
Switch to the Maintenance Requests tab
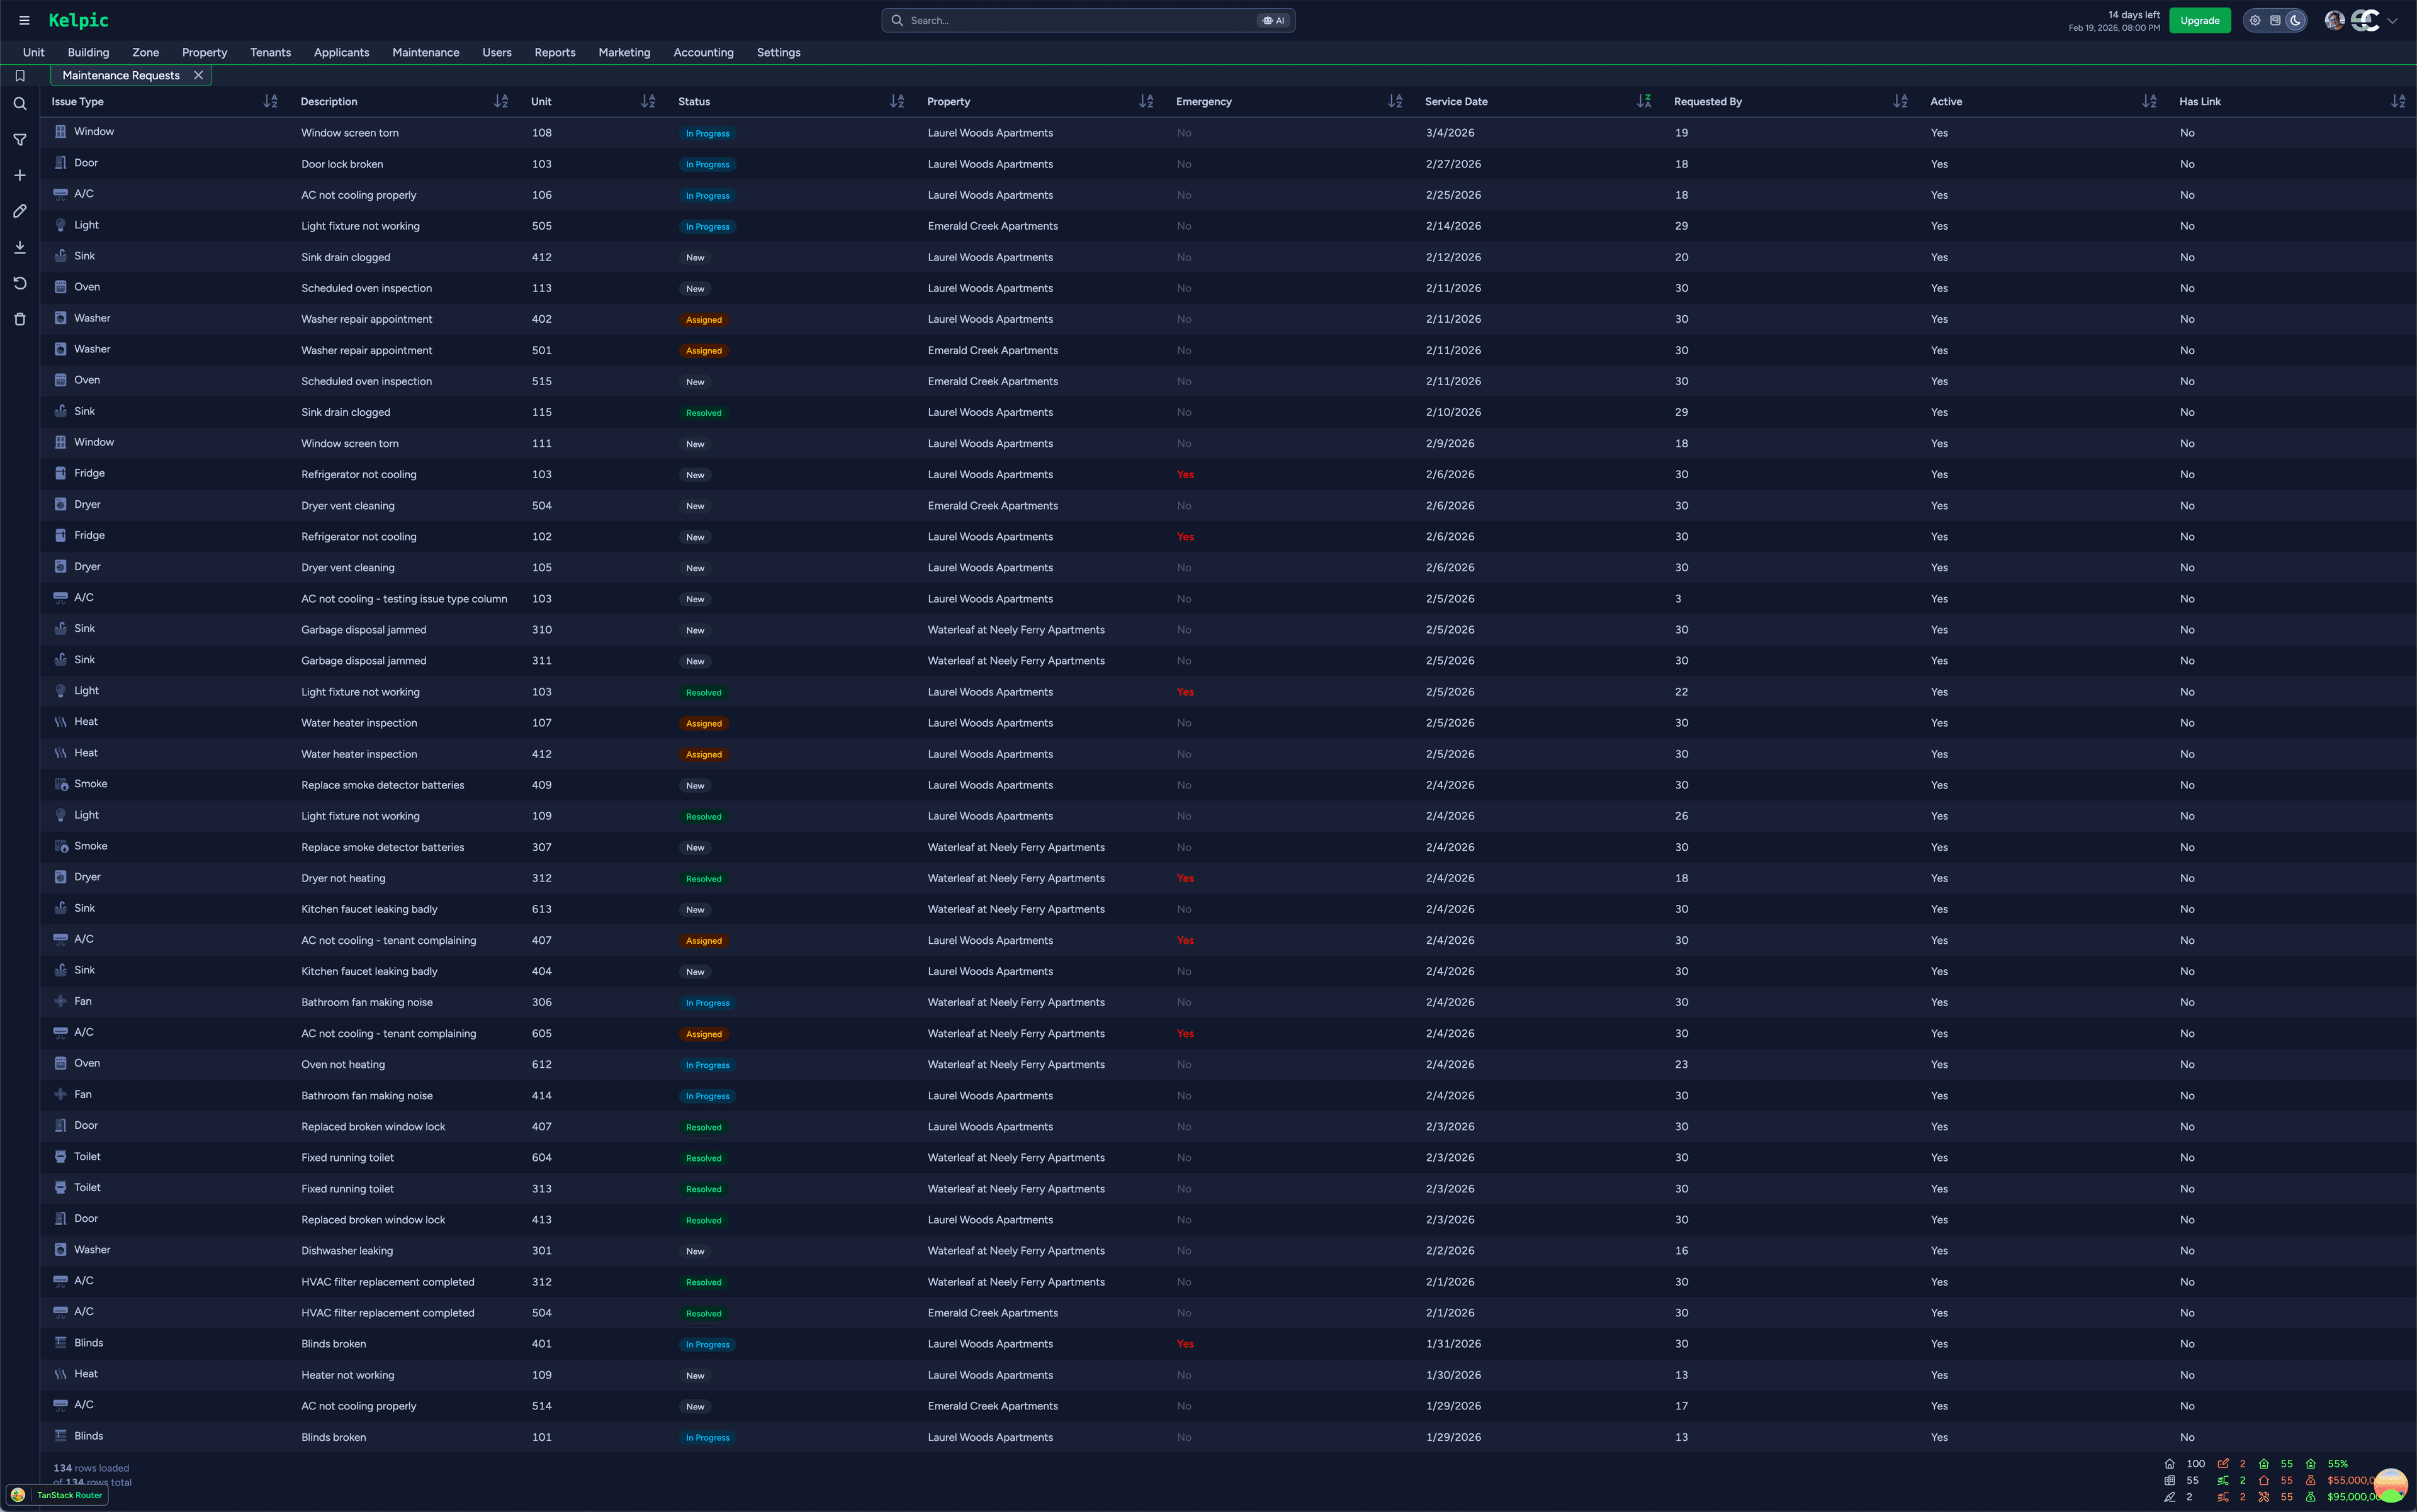(120, 75)
